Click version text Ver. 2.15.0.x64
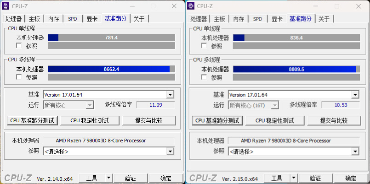Viewport: 370px width, 184px height. click(240, 179)
